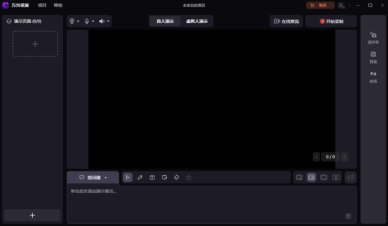The width and height of the screenshot is (388, 226).
Task: Open the camera device dropdown
Action: click(78, 21)
